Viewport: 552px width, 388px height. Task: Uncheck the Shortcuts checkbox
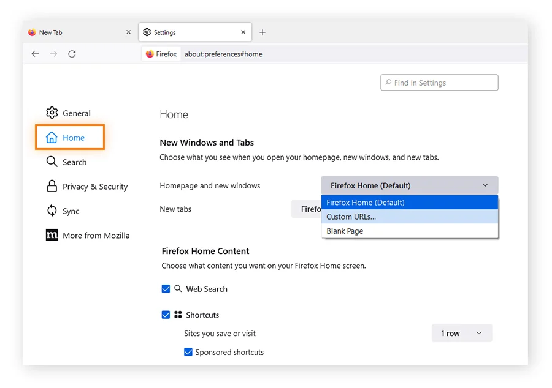(x=166, y=315)
